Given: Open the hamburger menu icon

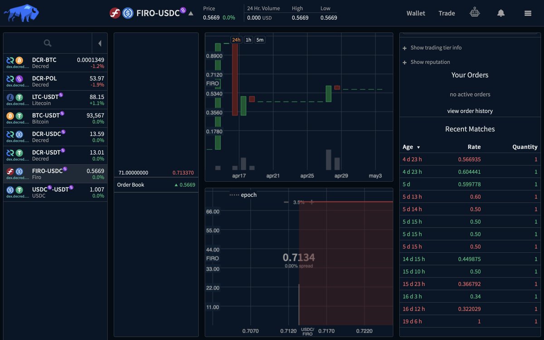Looking at the screenshot, I should pos(528,13).
